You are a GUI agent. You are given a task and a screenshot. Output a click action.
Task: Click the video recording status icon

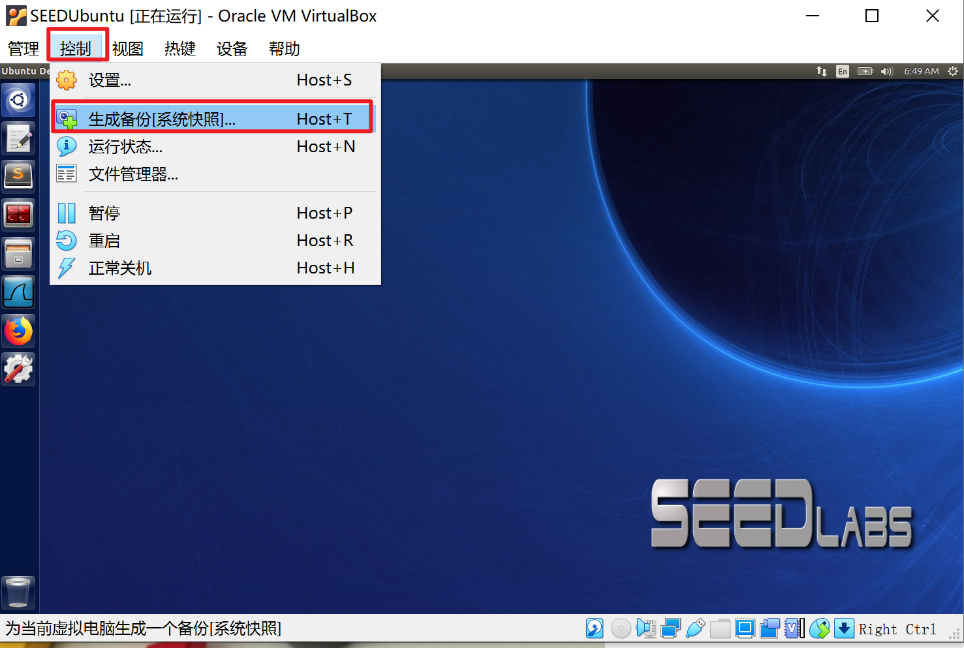(770, 628)
